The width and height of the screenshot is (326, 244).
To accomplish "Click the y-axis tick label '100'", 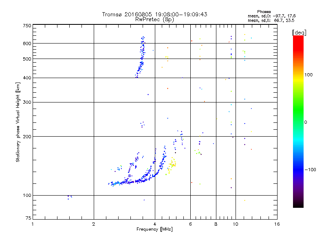I will pos(27,196).
